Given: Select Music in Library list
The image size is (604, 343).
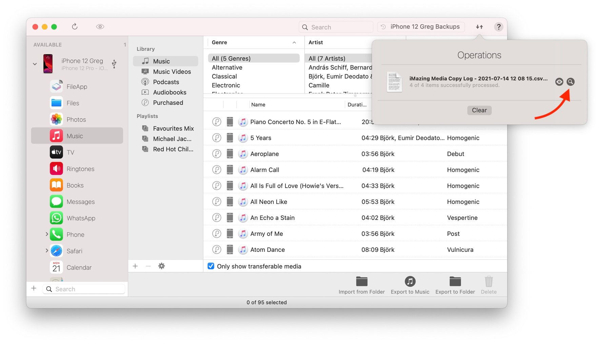Looking at the screenshot, I should (165, 61).
